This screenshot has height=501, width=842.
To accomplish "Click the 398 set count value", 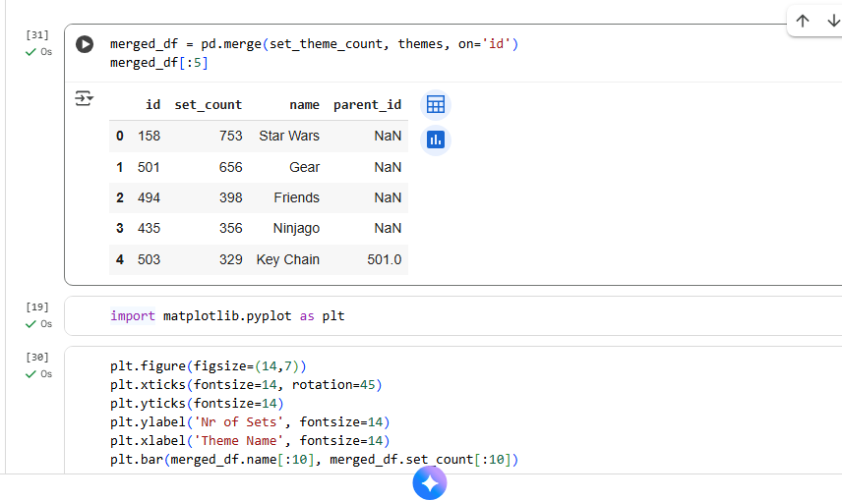I will [x=231, y=197].
